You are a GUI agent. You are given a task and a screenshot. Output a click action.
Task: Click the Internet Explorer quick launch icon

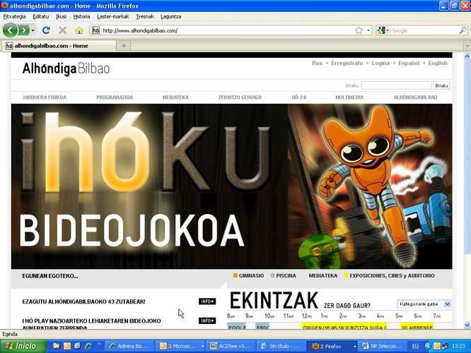(88, 346)
